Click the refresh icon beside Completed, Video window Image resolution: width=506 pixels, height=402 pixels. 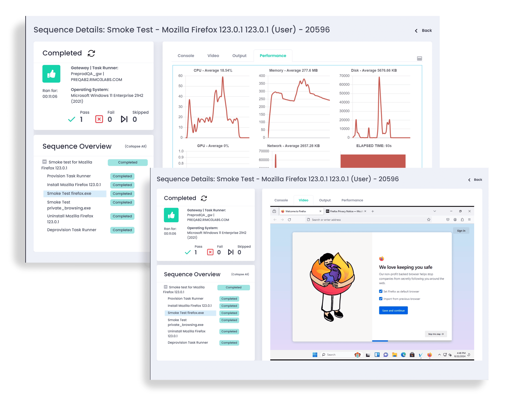click(204, 198)
